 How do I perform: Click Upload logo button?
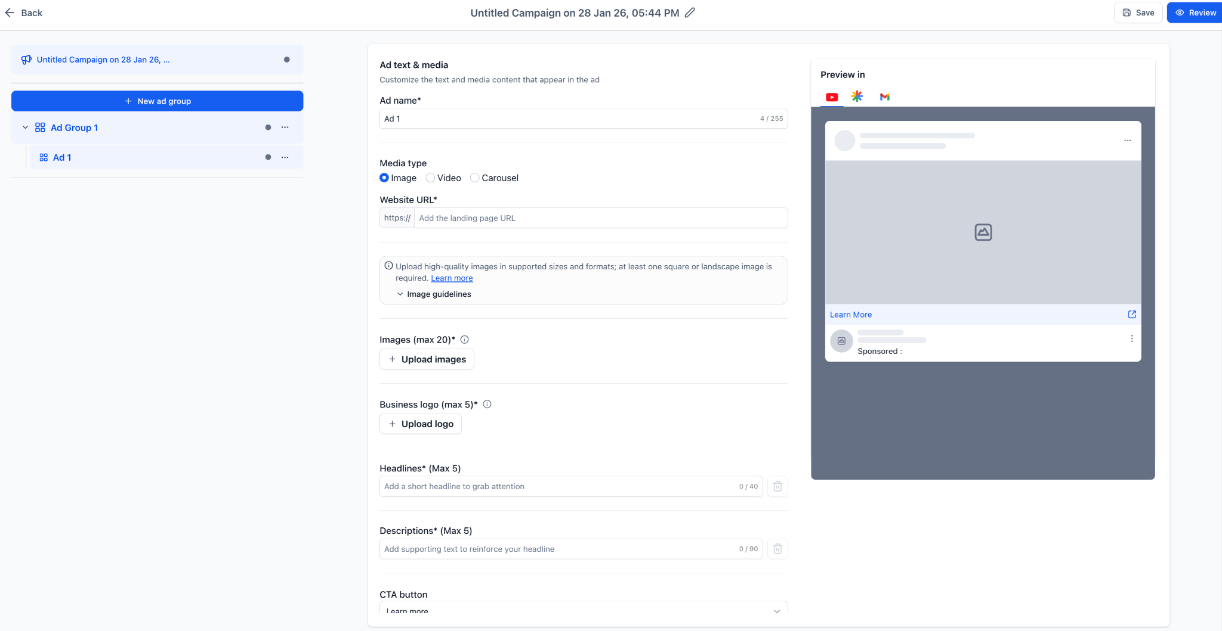pyautogui.click(x=421, y=424)
